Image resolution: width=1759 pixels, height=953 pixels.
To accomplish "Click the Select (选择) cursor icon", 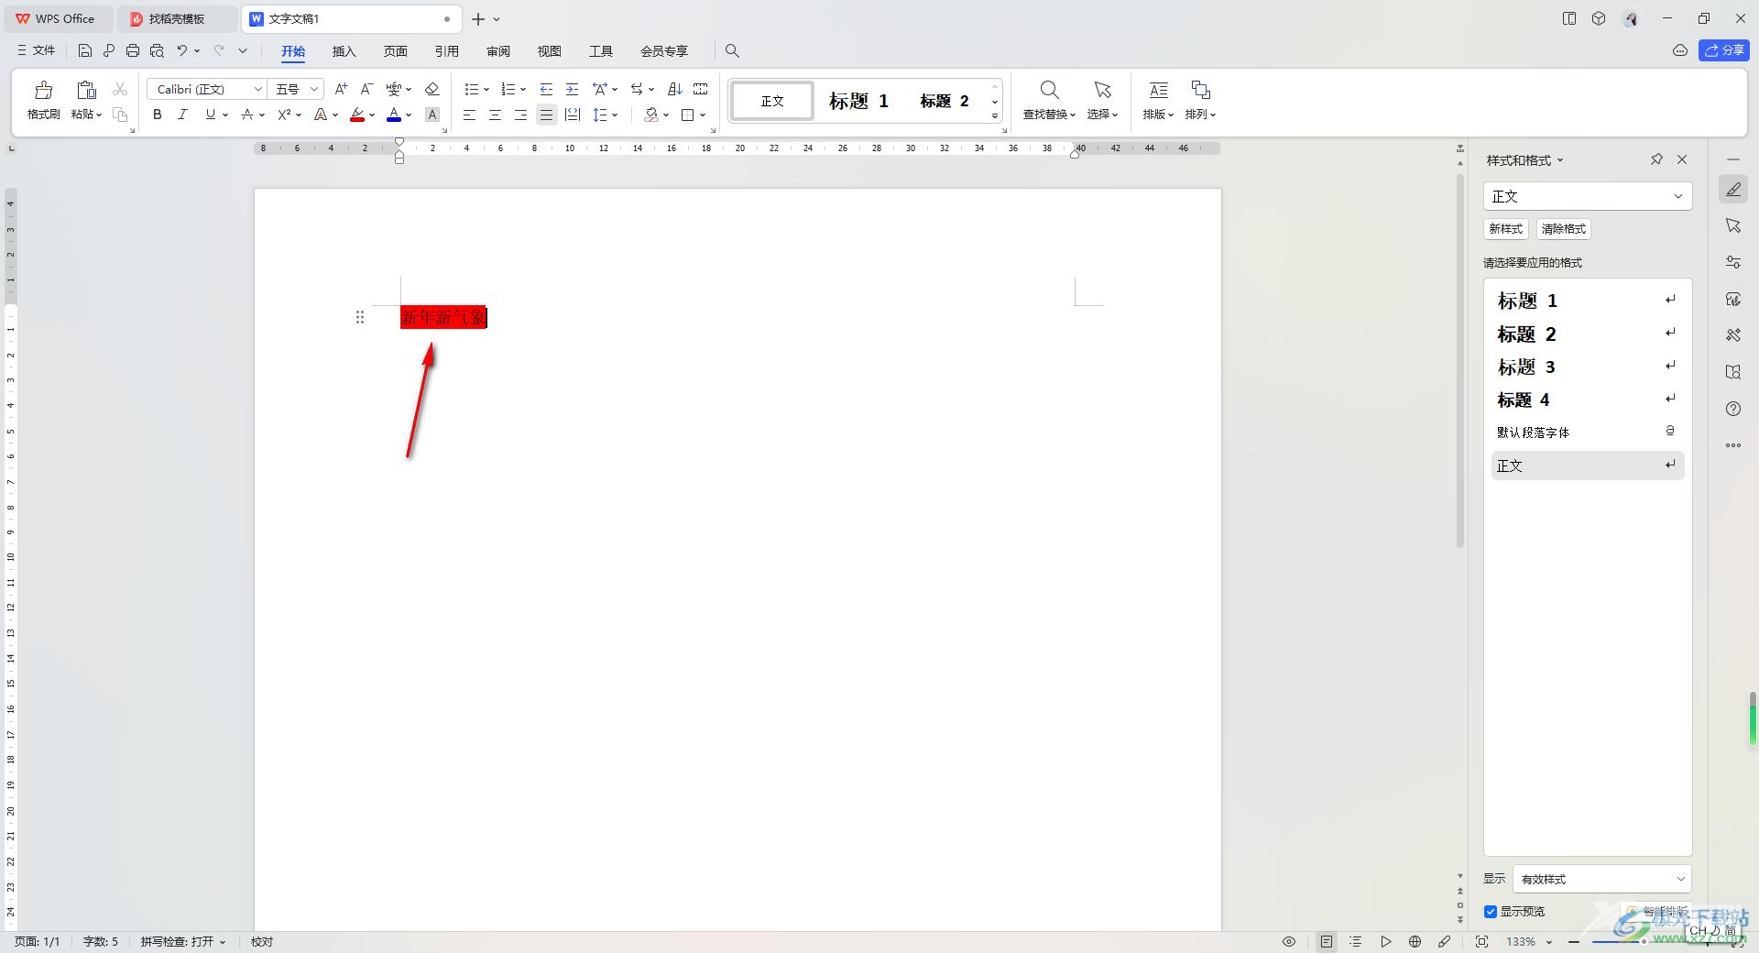I will (x=1102, y=90).
